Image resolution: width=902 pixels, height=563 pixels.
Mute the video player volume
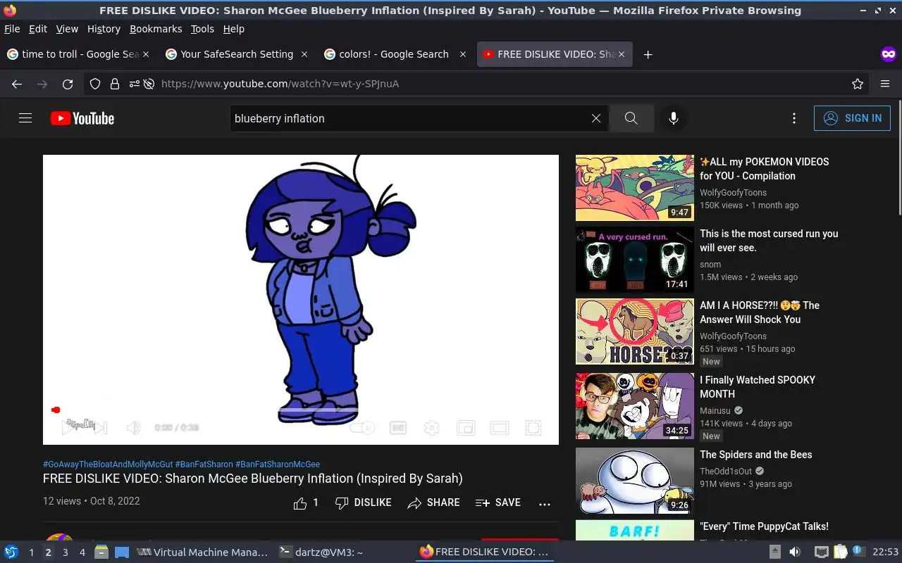(133, 427)
